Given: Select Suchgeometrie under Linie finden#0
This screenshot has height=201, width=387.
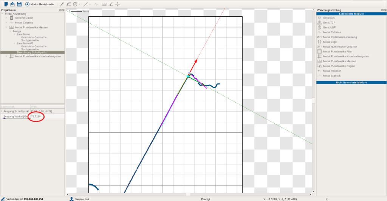Looking at the screenshot, I should pyautogui.click(x=30, y=49).
